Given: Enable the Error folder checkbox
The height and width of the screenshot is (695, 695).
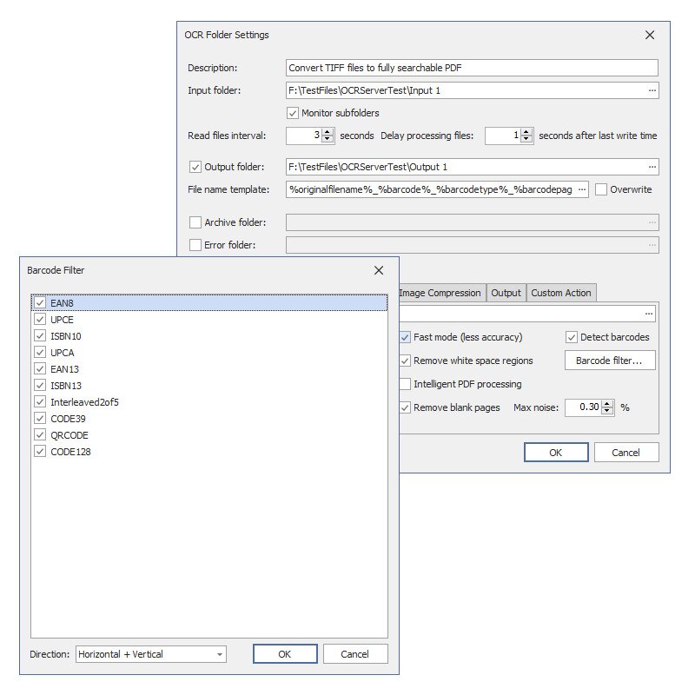Looking at the screenshot, I should coord(195,245).
